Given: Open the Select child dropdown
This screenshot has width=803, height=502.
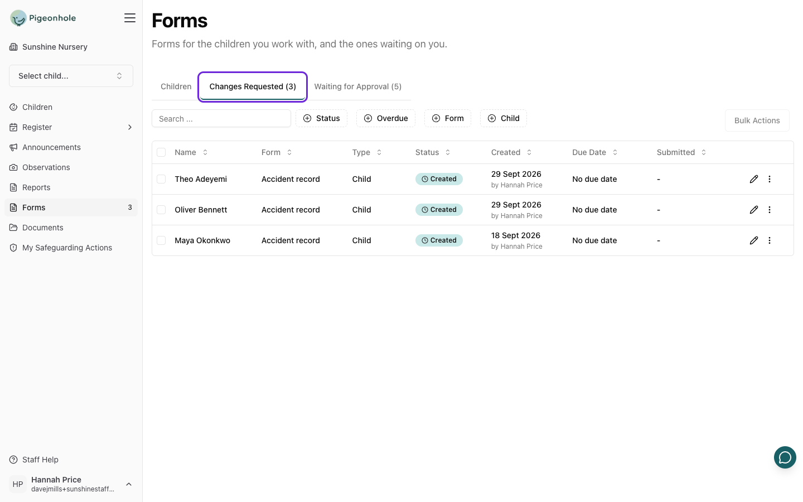Looking at the screenshot, I should coord(71,76).
